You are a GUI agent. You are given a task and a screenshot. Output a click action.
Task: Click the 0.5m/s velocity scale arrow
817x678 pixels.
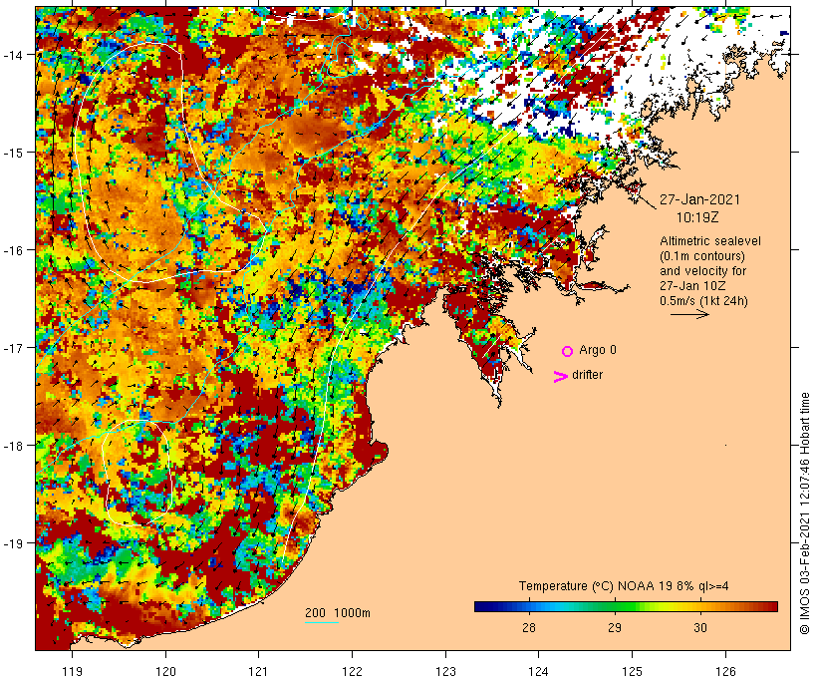(x=688, y=314)
